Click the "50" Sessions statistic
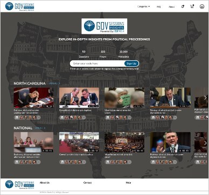 pos(84,52)
